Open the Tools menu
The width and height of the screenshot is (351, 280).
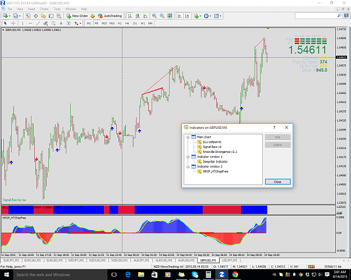pyautogui.click(x=57, y=9)
